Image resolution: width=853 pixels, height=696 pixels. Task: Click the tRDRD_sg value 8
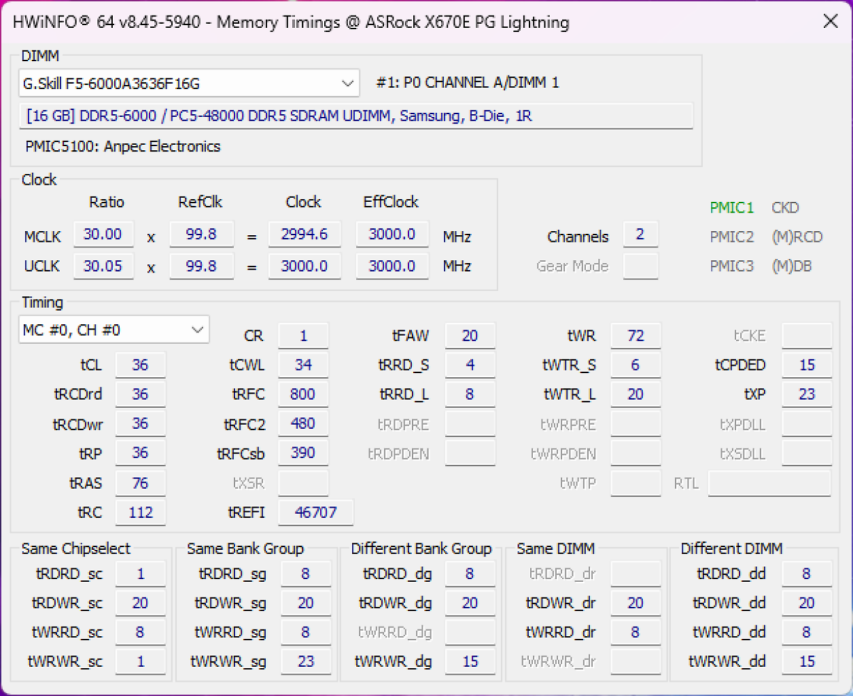click(306, 574)
